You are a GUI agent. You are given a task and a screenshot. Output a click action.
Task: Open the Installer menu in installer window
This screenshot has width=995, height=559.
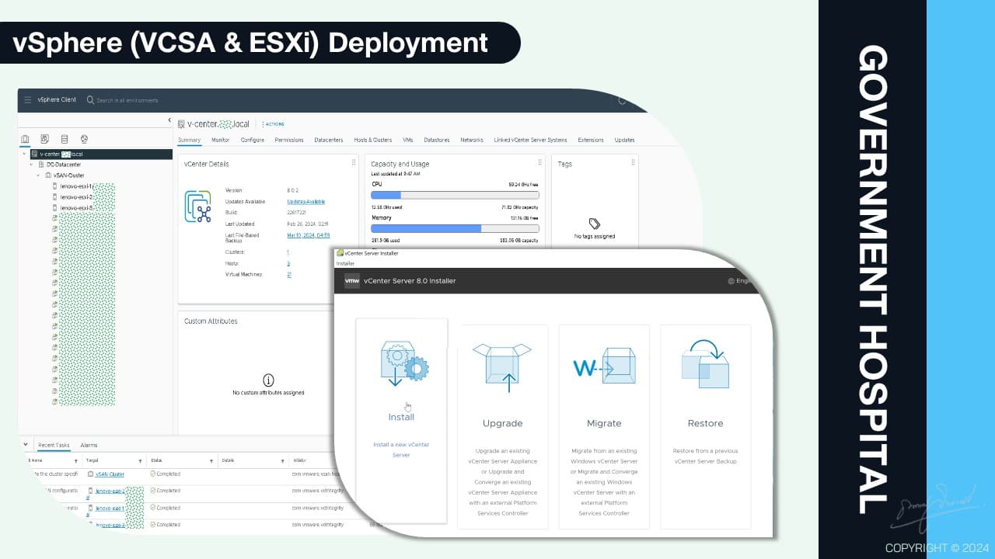[x=345, y=263]
